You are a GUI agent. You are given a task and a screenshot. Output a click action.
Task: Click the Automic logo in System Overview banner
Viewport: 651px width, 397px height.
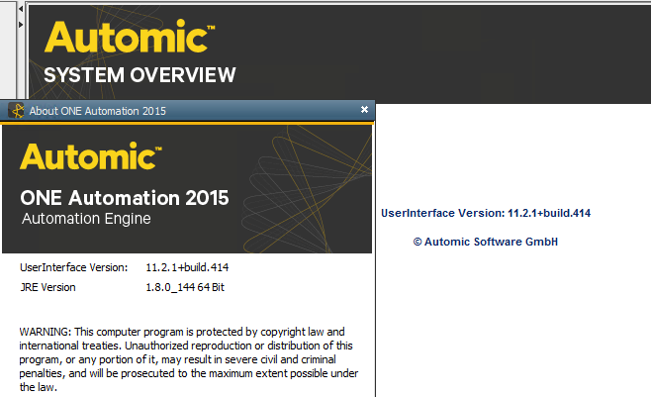coord(130,37)
